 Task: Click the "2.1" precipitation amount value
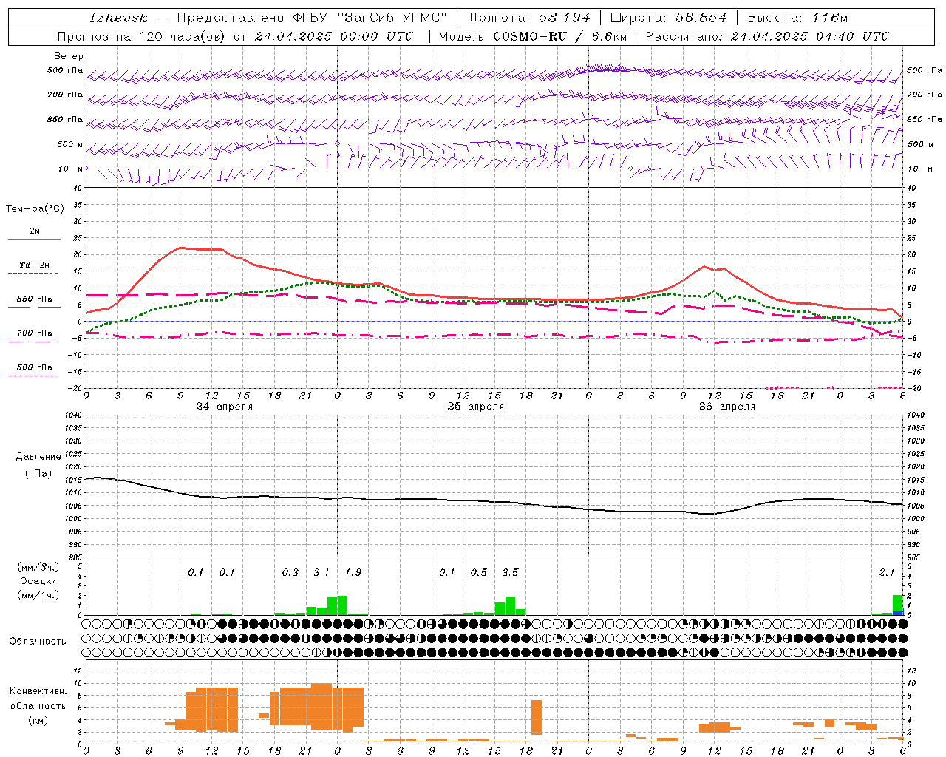[x=887, y=573]
